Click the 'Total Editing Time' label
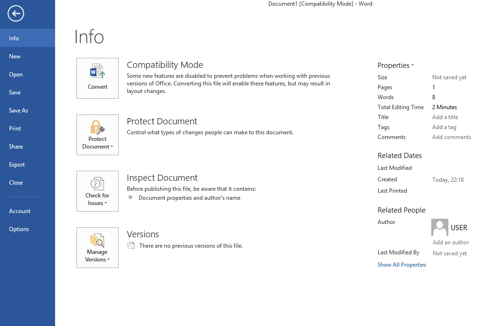 tap(401, 107)
